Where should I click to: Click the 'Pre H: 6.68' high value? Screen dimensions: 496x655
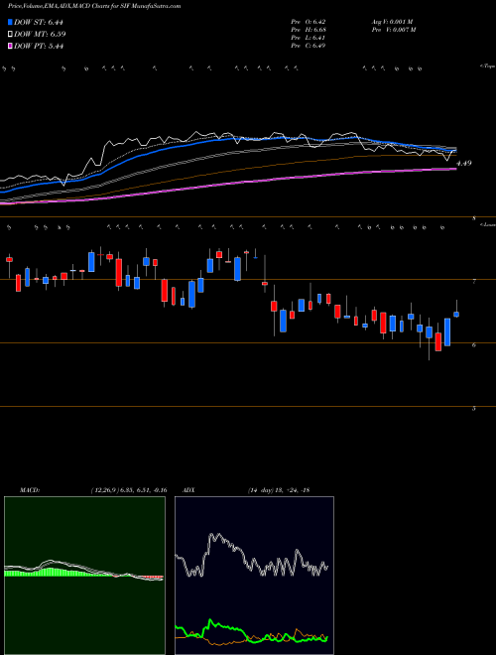[309, 30]
